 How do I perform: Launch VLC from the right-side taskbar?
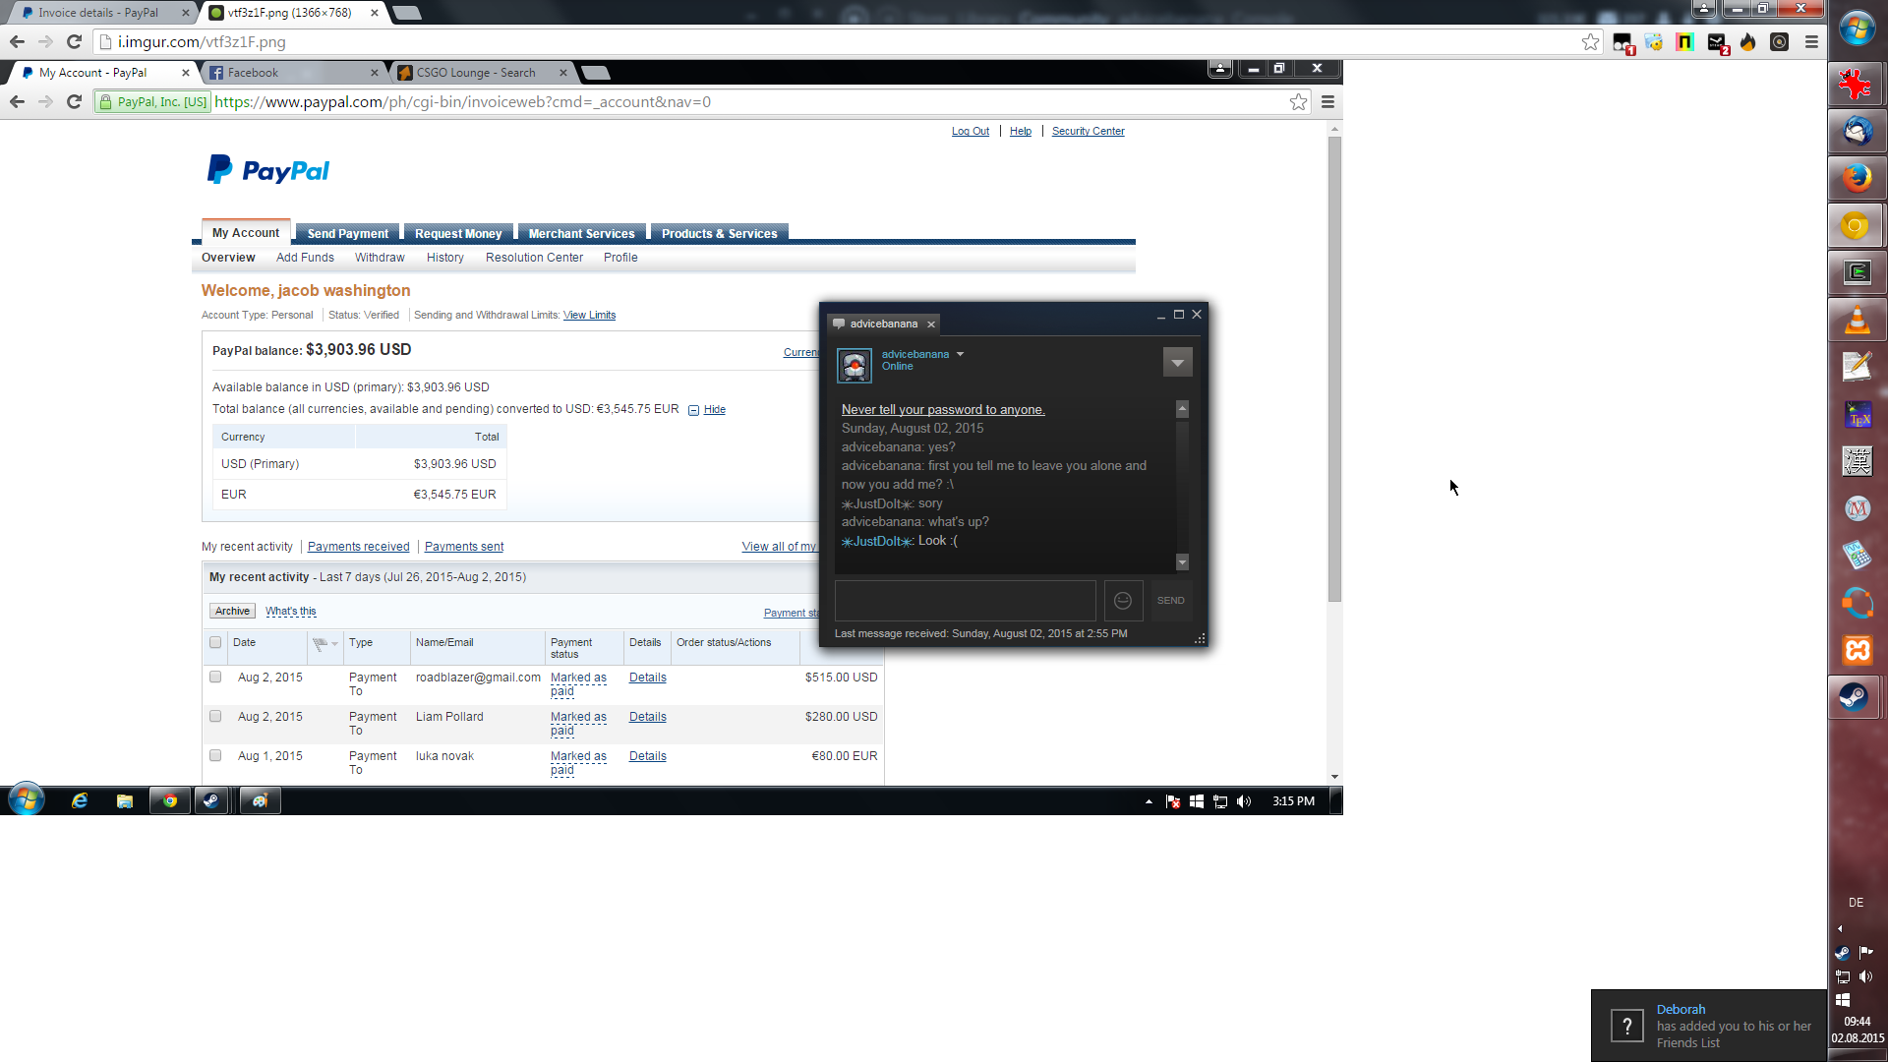tap(1856, 321)
